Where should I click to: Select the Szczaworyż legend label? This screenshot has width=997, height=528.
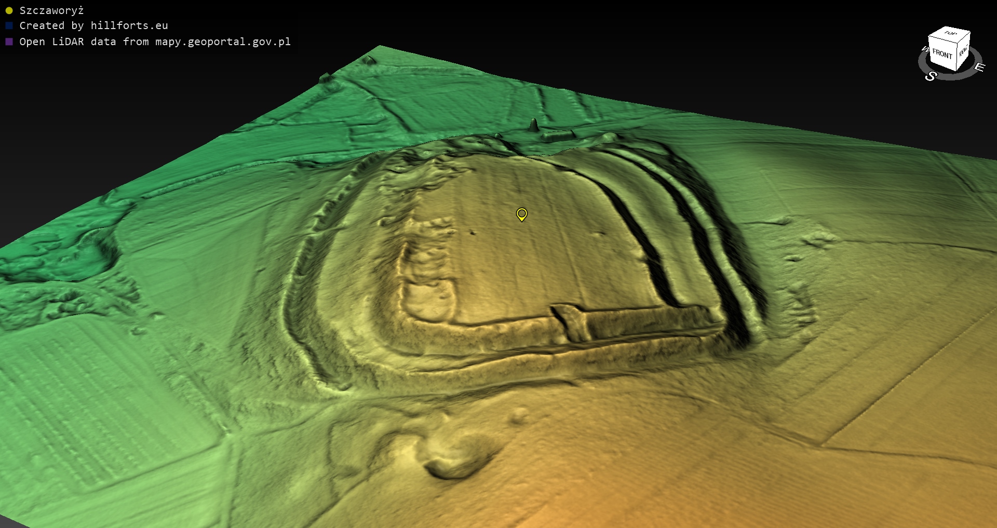point(51,10)
